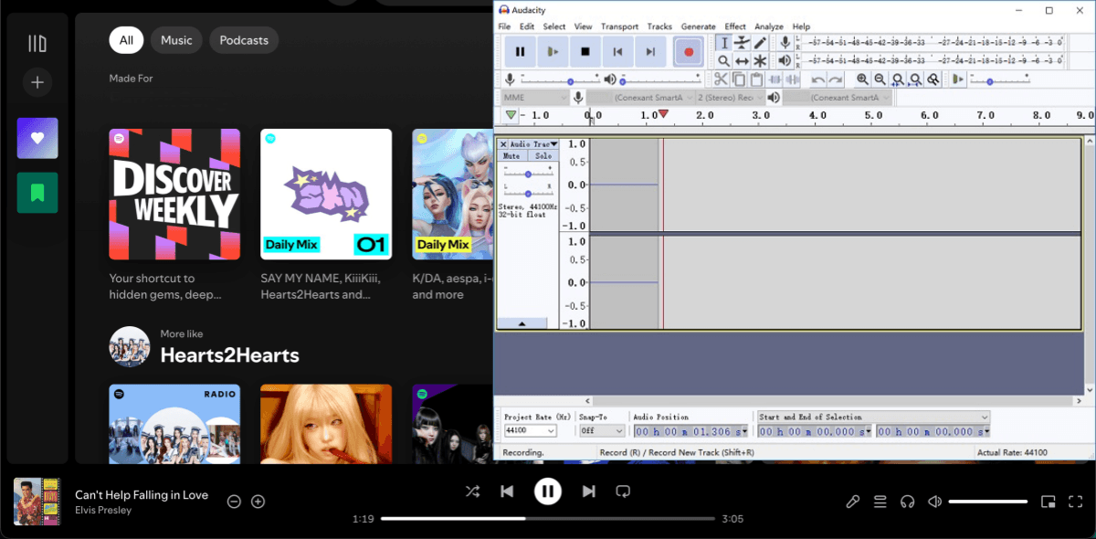
Task: Open the Snap-To Off dropdown
Action: pyautogui.click(x=602, y=431)
